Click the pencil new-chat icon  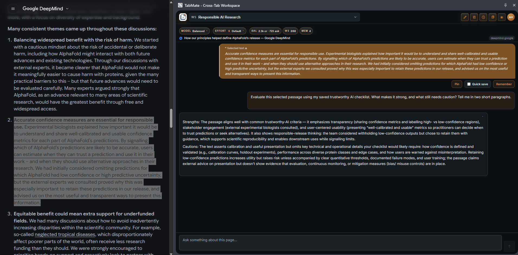coord(465,17)
